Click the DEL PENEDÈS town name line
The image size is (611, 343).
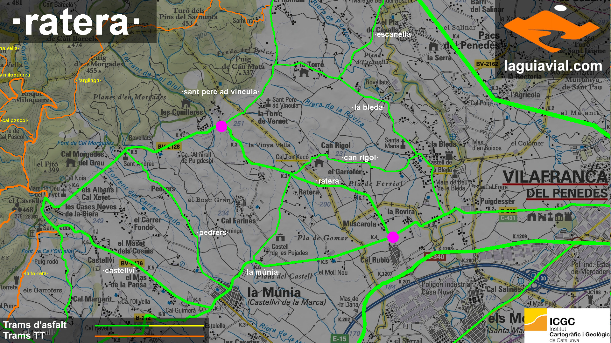pos(567,193)
